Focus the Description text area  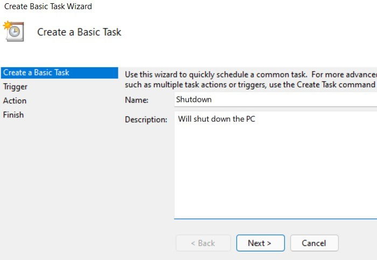276,165
